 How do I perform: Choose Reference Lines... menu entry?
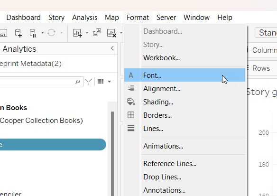185,164
